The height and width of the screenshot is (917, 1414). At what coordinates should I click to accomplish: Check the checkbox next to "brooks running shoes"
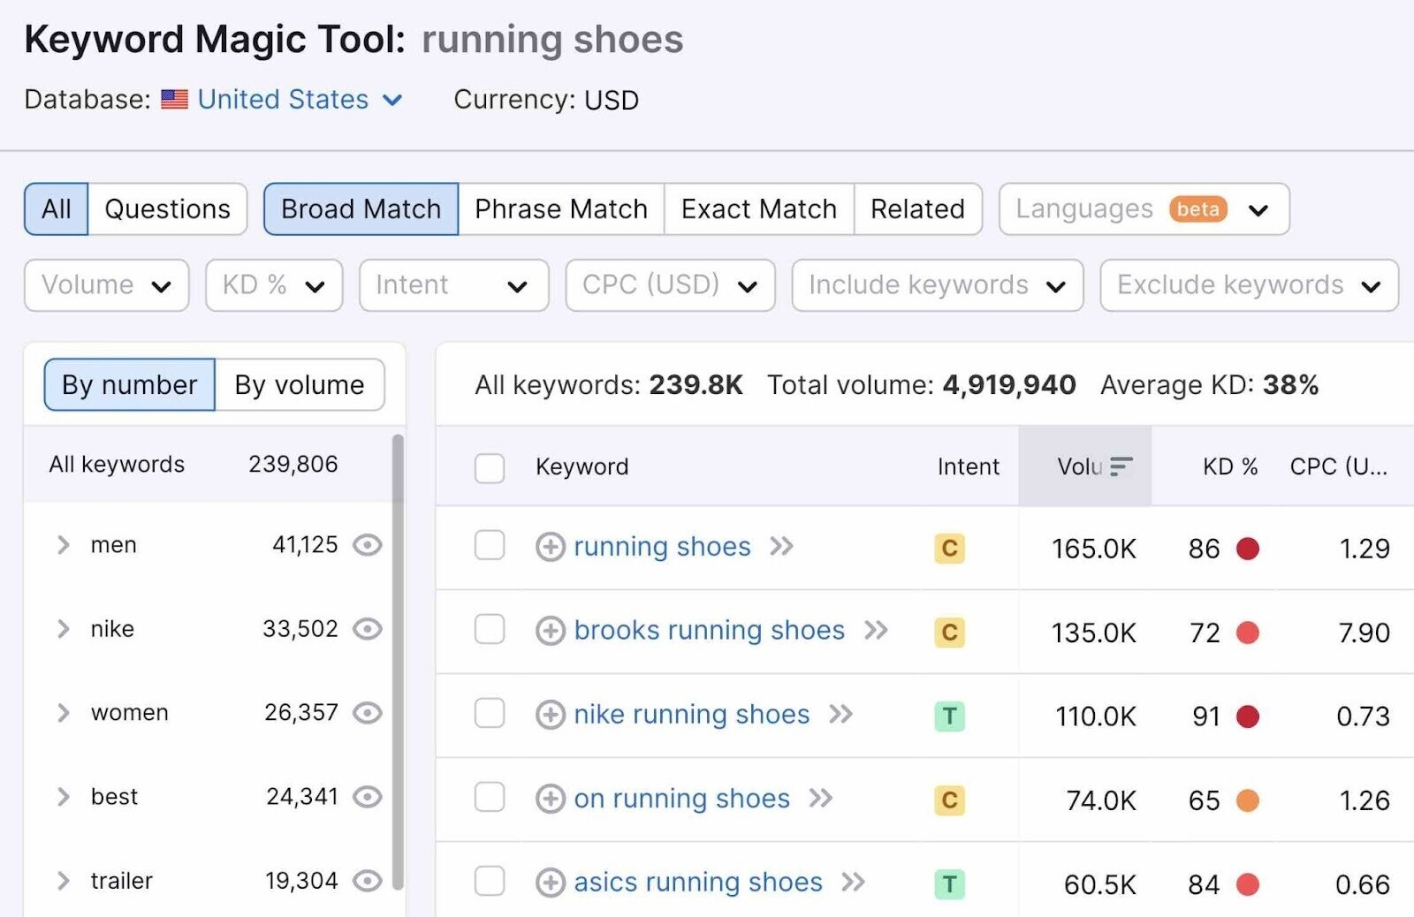click(x=490, y=632)
